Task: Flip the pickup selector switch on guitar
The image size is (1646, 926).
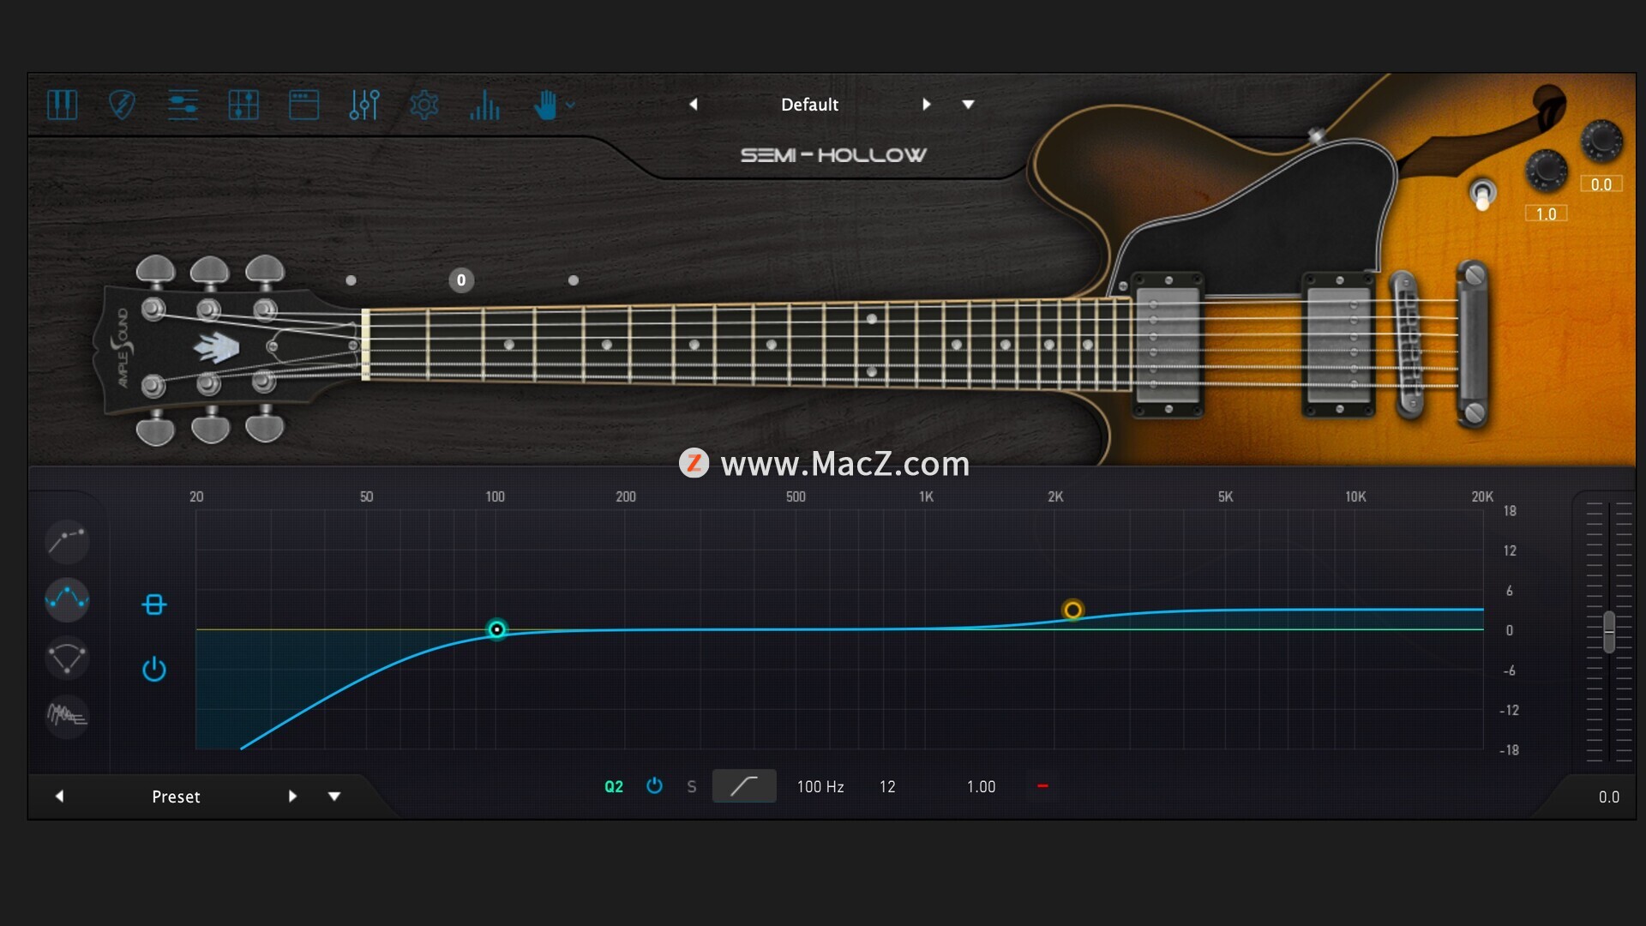Action: click(x=1482, y=194)
